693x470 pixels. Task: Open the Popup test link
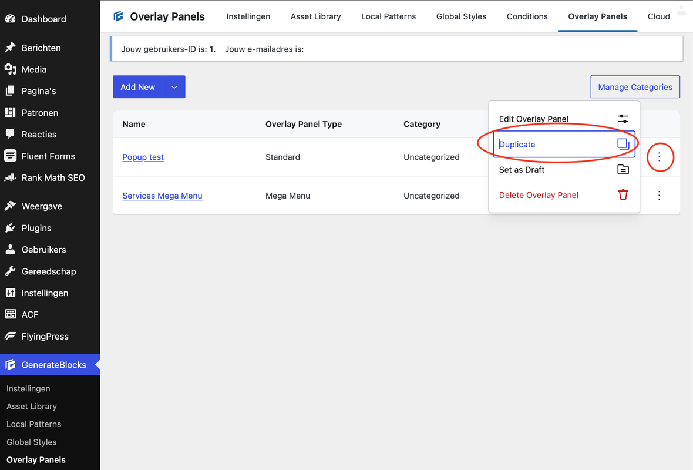pos(143,157)
